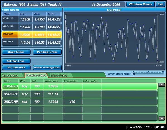
Task: Select the USD/JPY pending buy order
Action: (x=80, y=94)
